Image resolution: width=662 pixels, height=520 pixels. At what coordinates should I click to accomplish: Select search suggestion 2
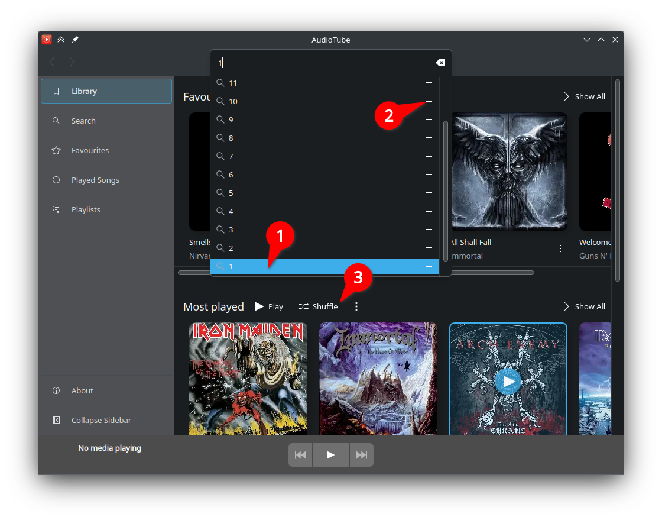click(x=324, y=248)
